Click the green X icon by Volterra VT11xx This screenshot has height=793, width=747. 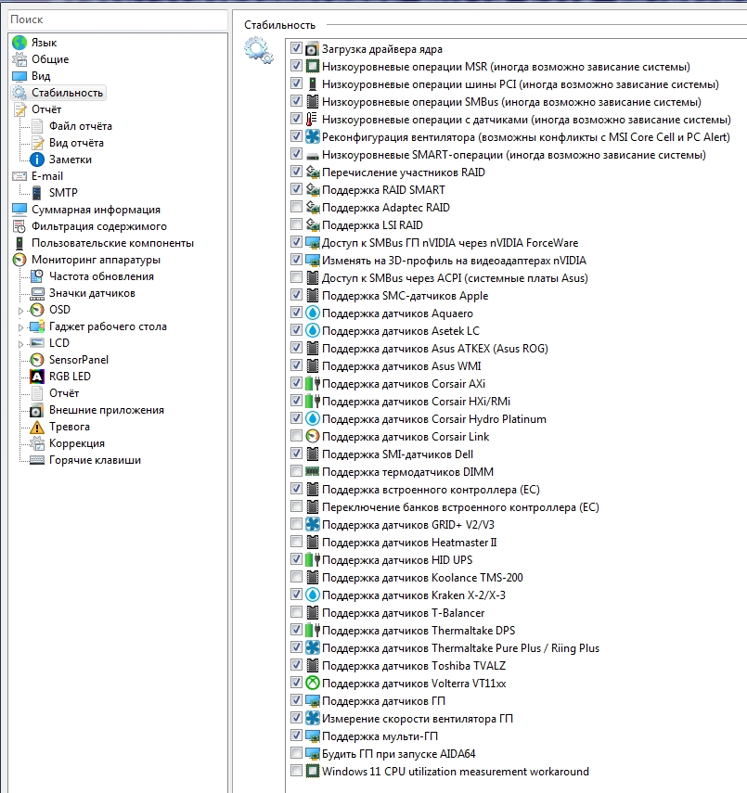point(313,683)
